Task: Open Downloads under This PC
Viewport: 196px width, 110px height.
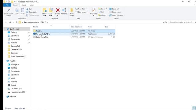Action: [15, 75]
